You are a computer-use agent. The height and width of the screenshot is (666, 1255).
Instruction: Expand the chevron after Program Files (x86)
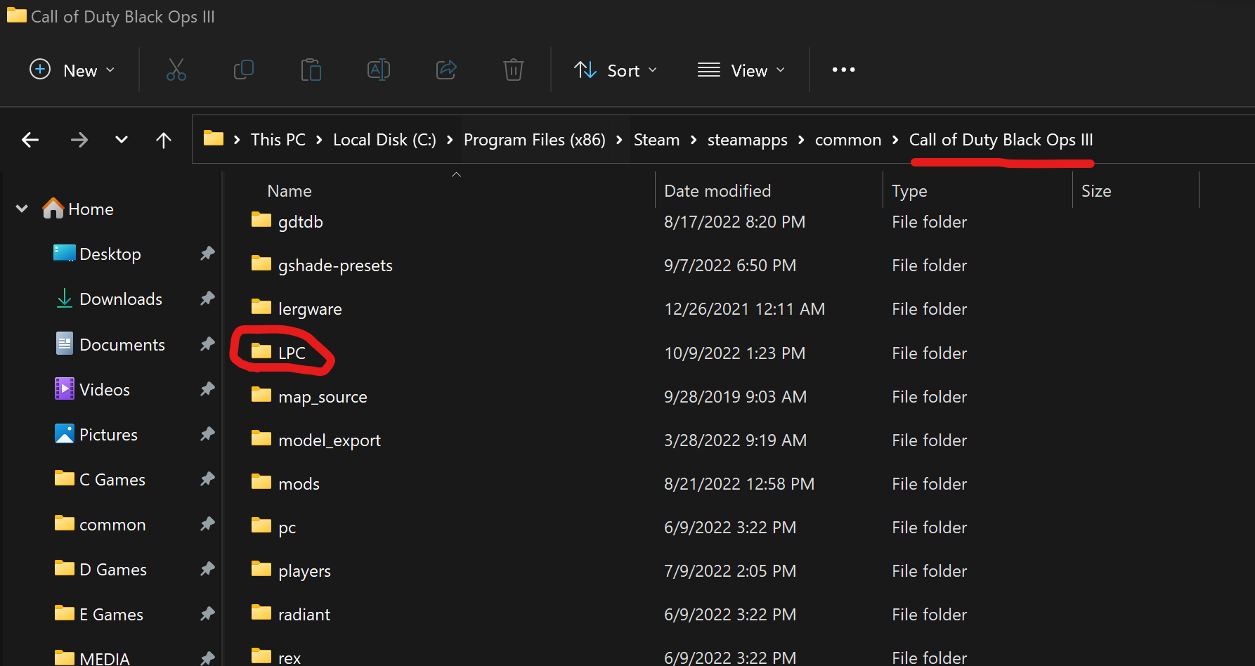619,140
